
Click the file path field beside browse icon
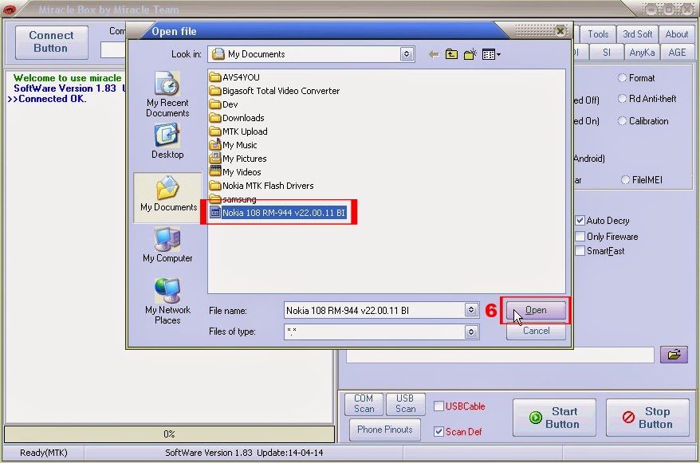click(500, 355)
